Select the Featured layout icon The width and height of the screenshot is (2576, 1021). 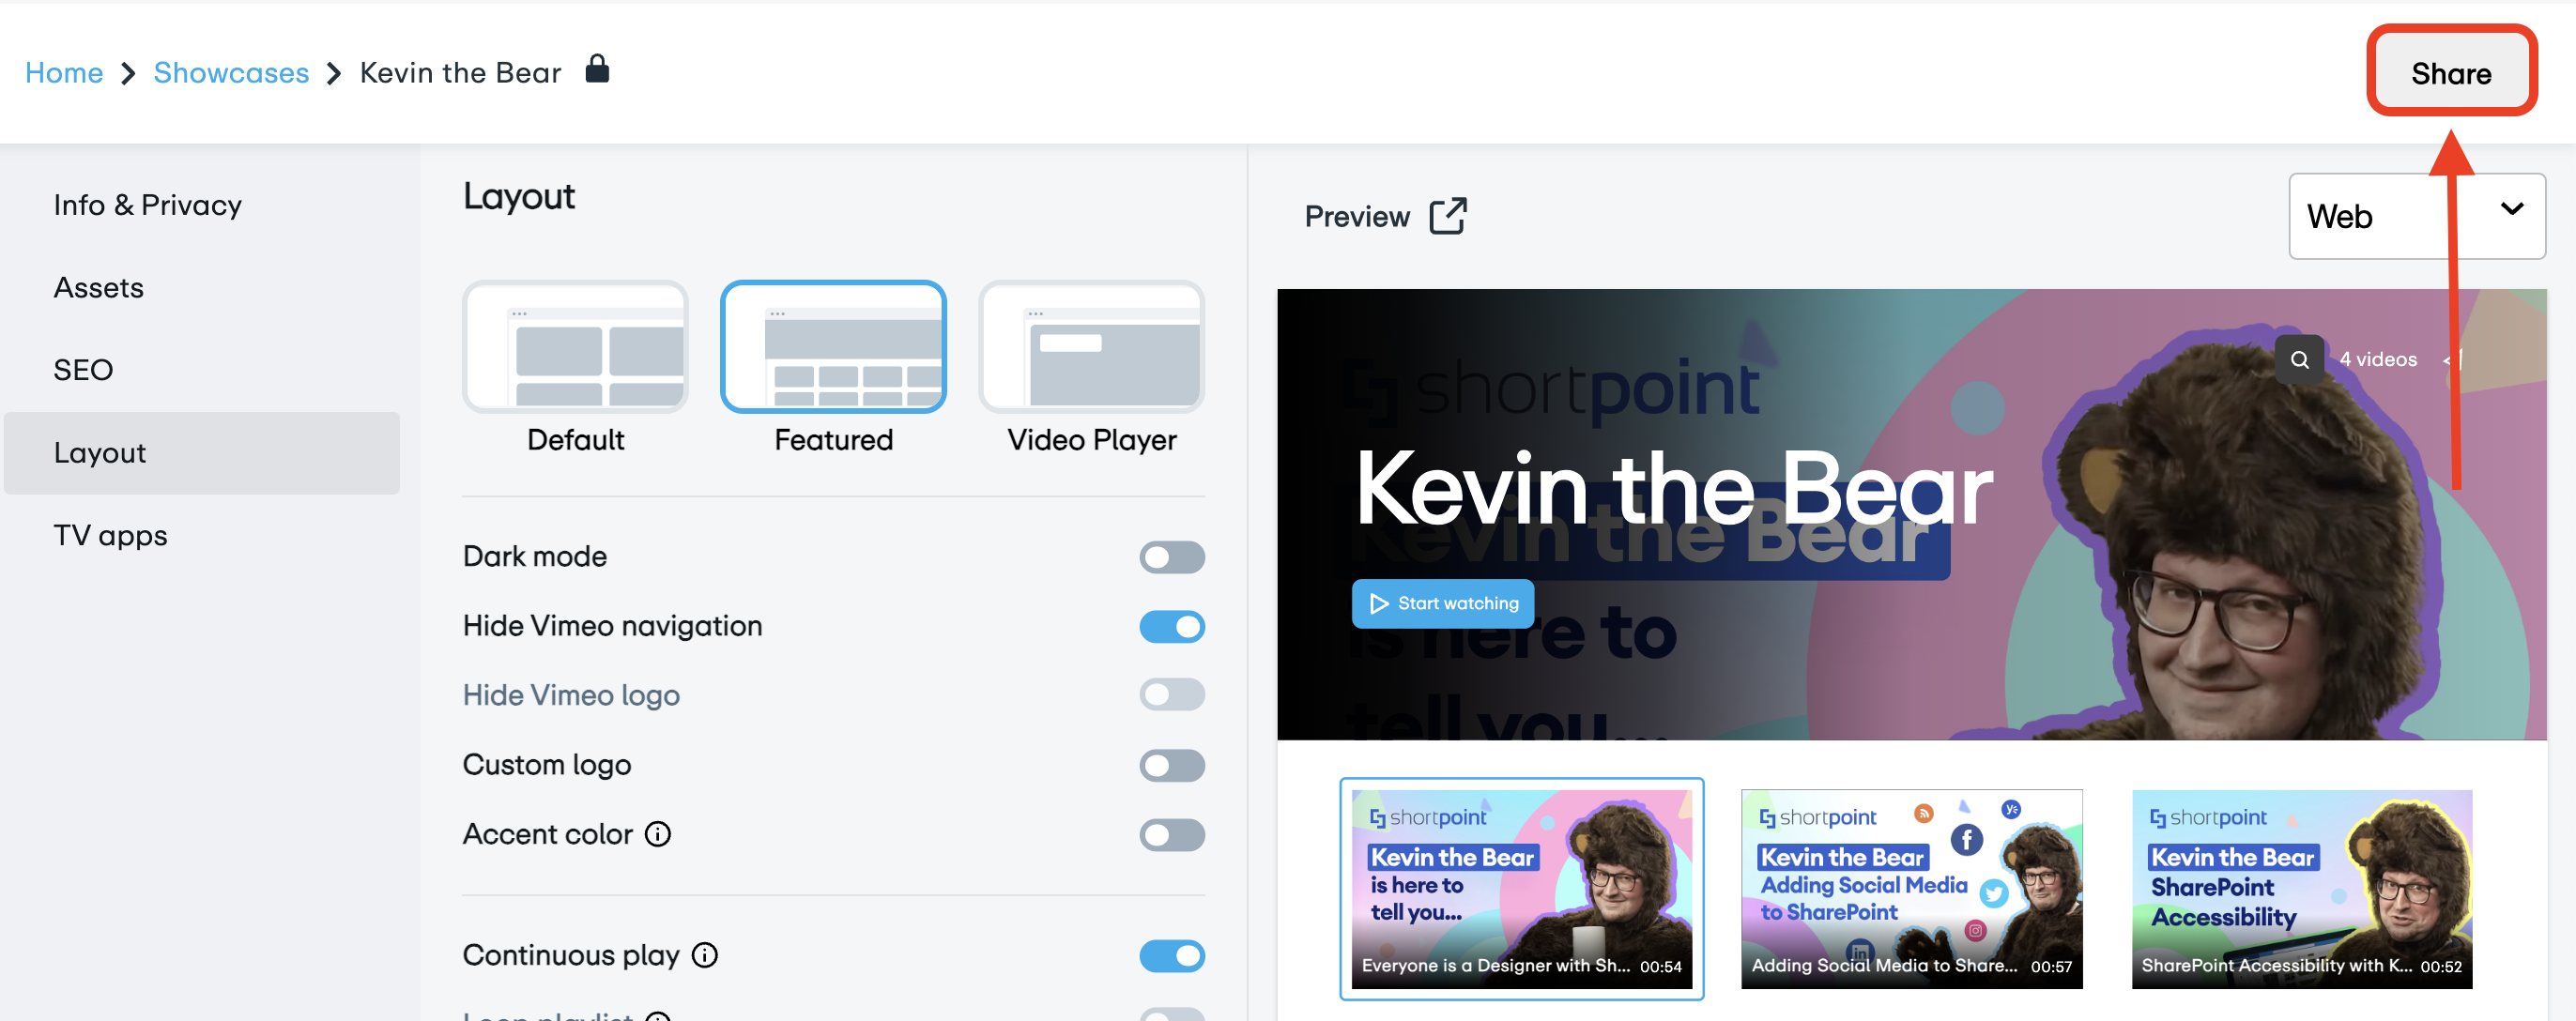(x=832, y=347)
